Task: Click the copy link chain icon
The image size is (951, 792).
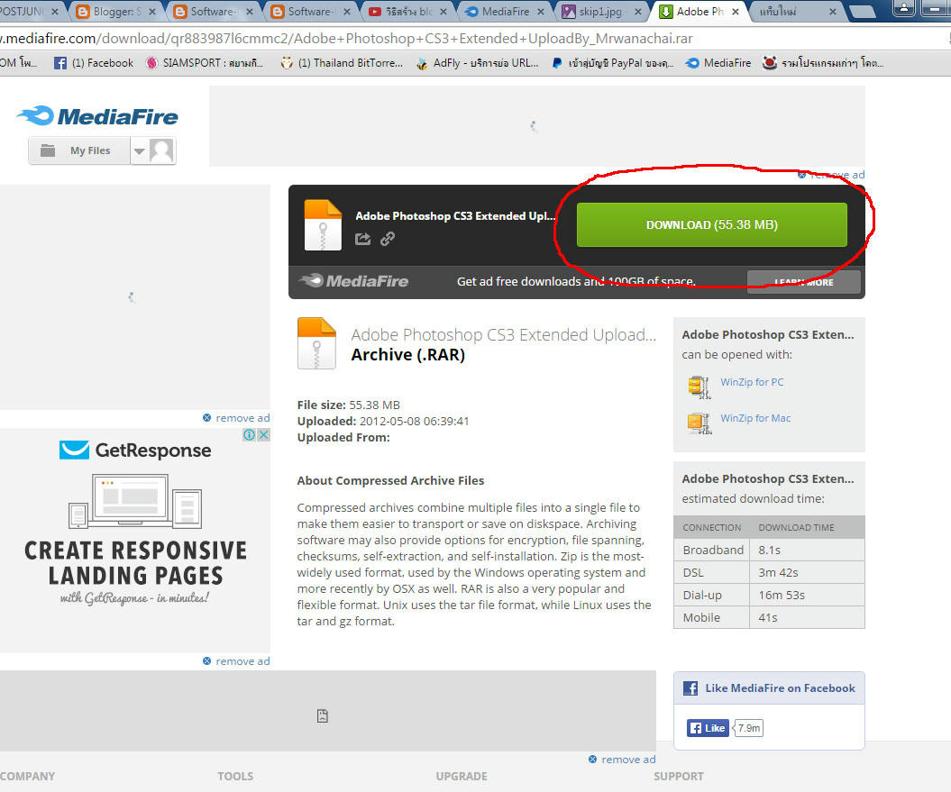Action: click(x=388, y=239)
